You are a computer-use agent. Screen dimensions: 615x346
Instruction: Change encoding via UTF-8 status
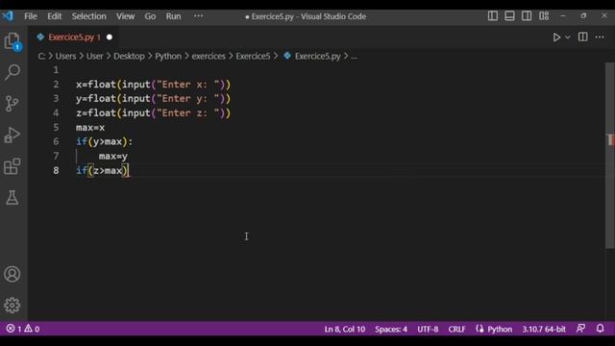428,329
